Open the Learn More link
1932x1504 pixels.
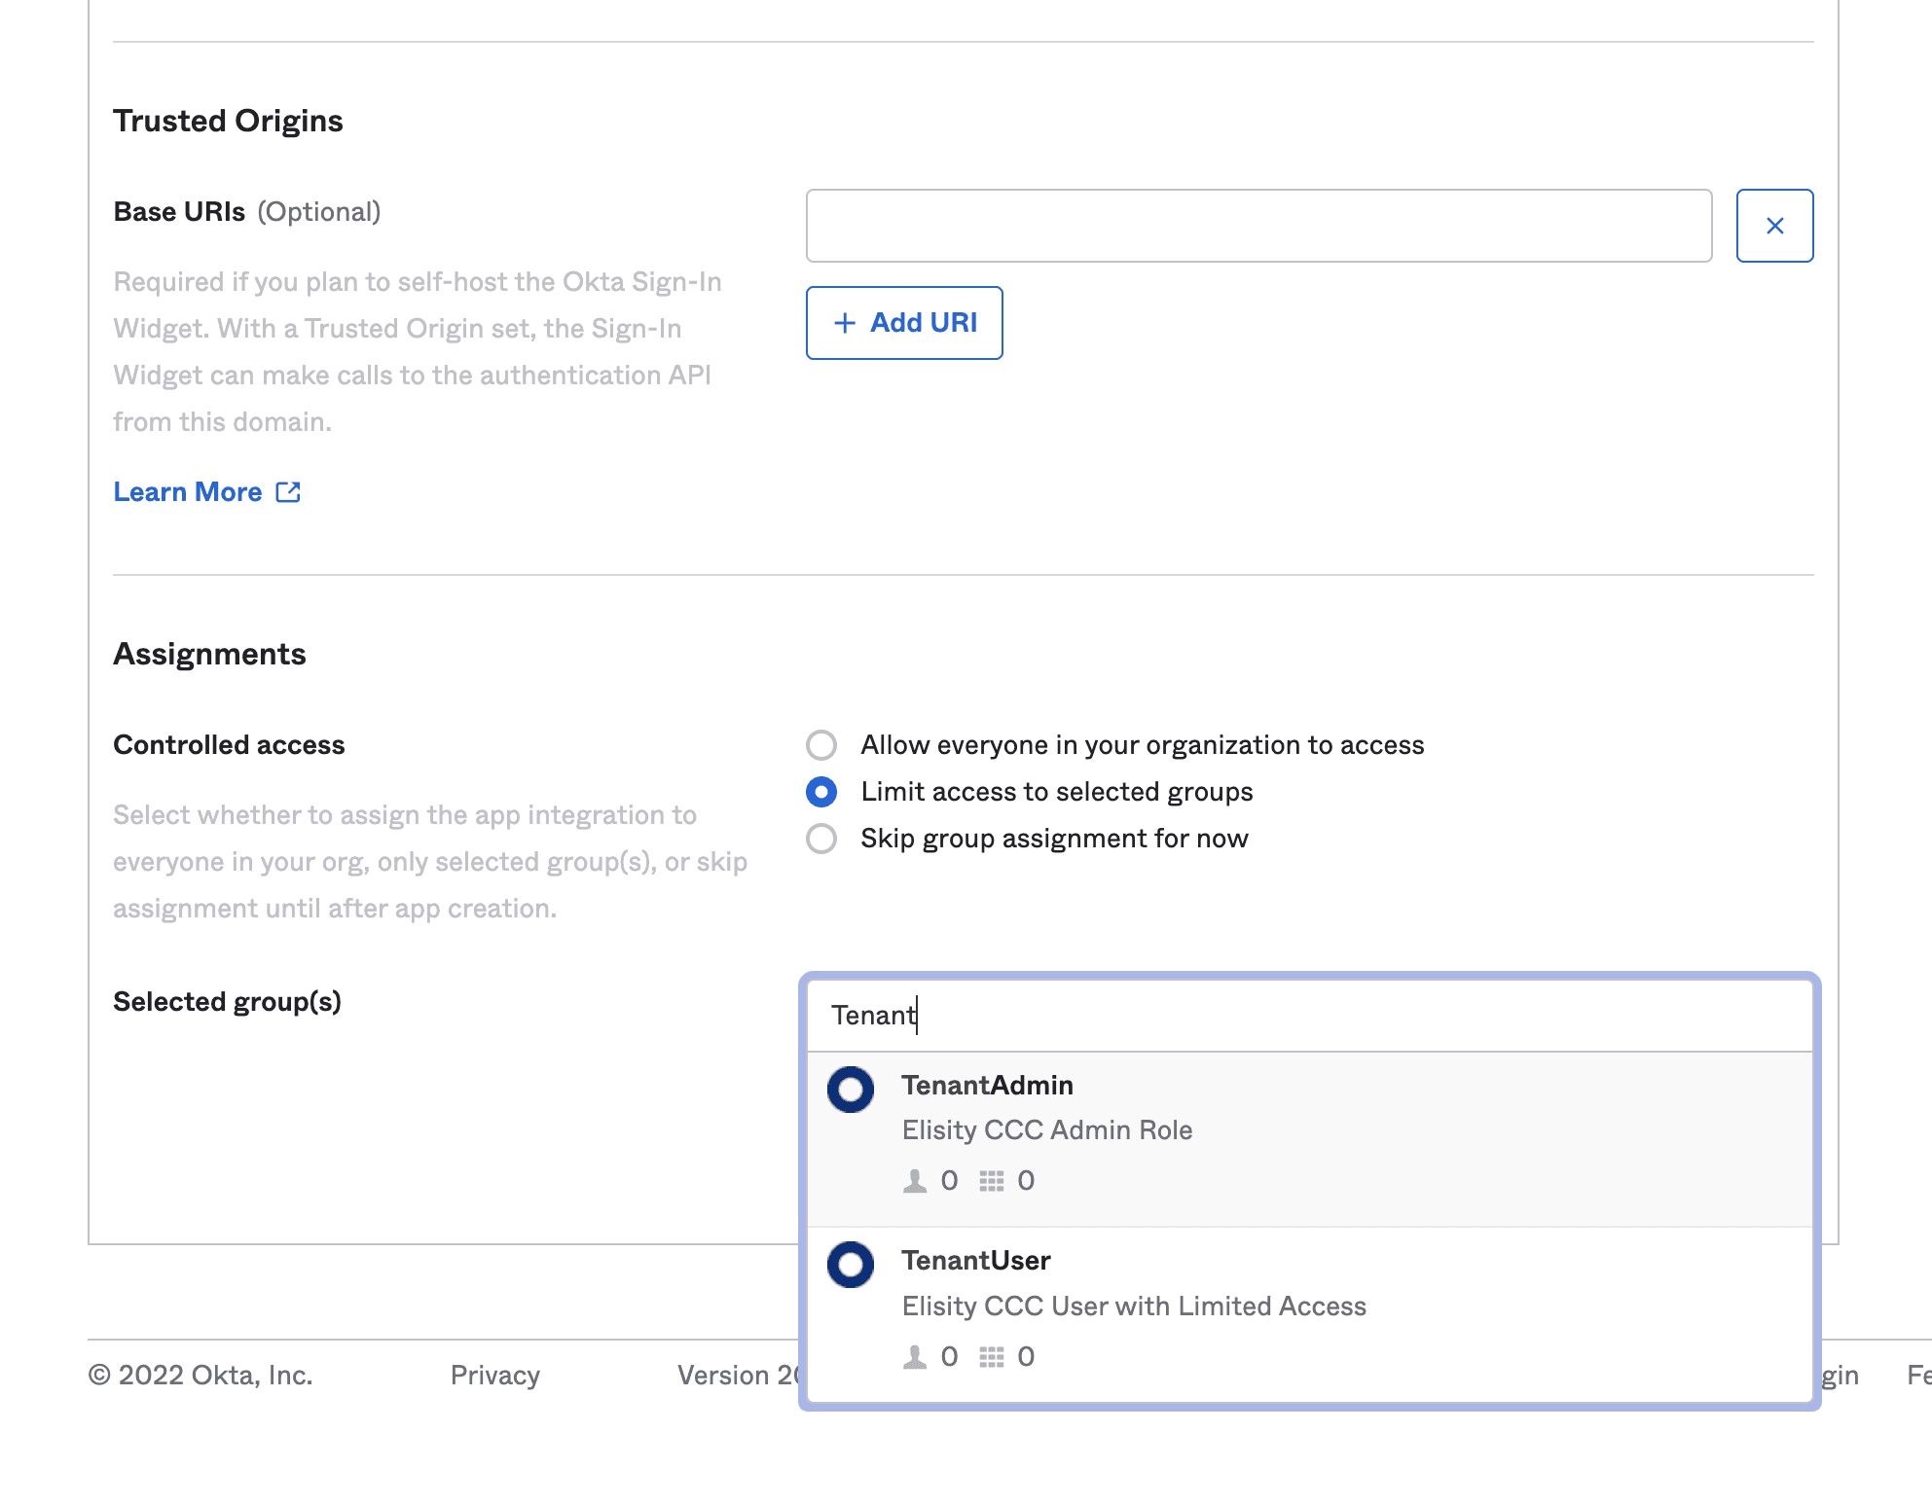[x=188, y=492]
